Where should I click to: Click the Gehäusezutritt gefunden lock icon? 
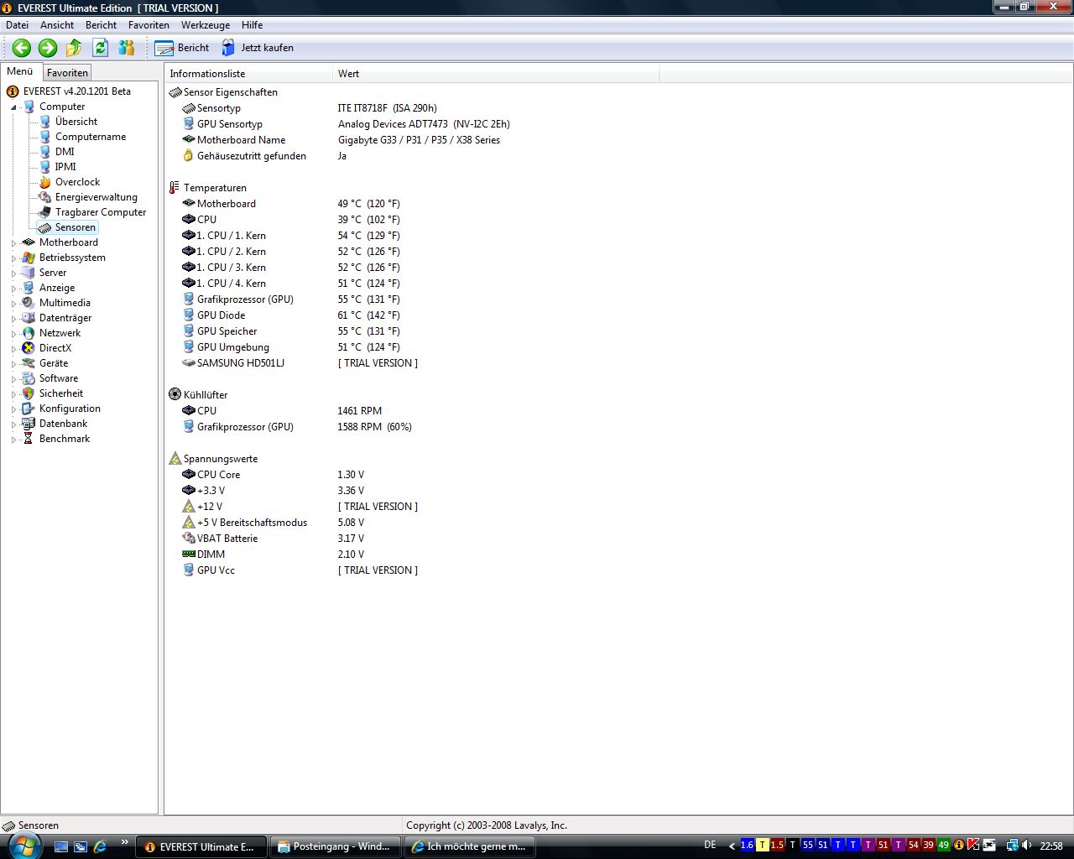pos(189,156)
